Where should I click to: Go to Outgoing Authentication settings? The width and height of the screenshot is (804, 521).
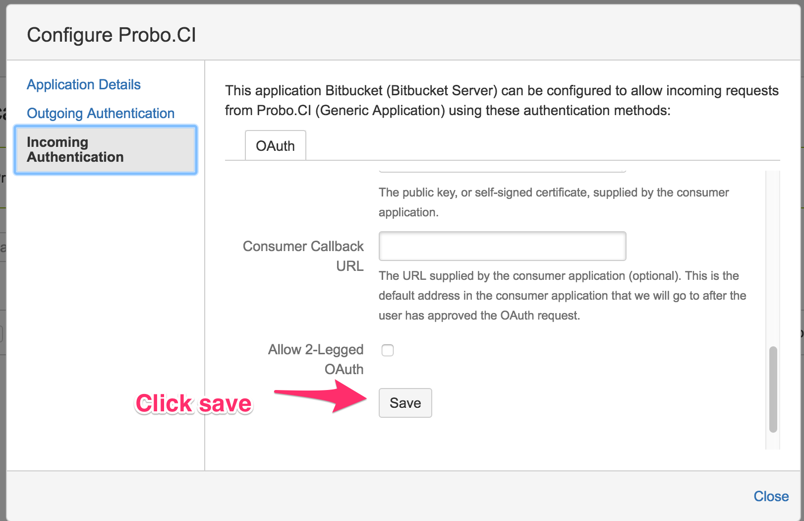pos(101,113)
